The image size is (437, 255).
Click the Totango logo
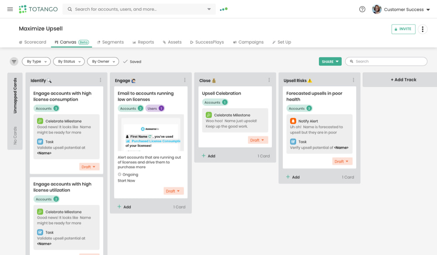[38, 9]
